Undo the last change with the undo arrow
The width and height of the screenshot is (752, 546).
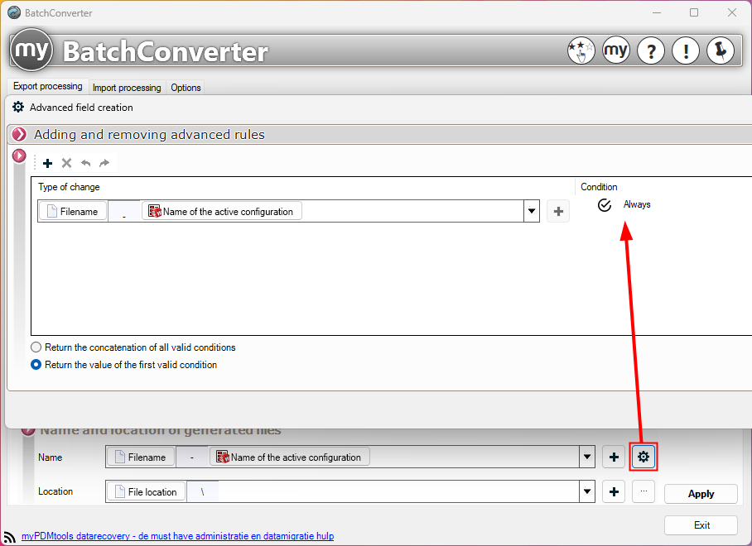point(85,163)
